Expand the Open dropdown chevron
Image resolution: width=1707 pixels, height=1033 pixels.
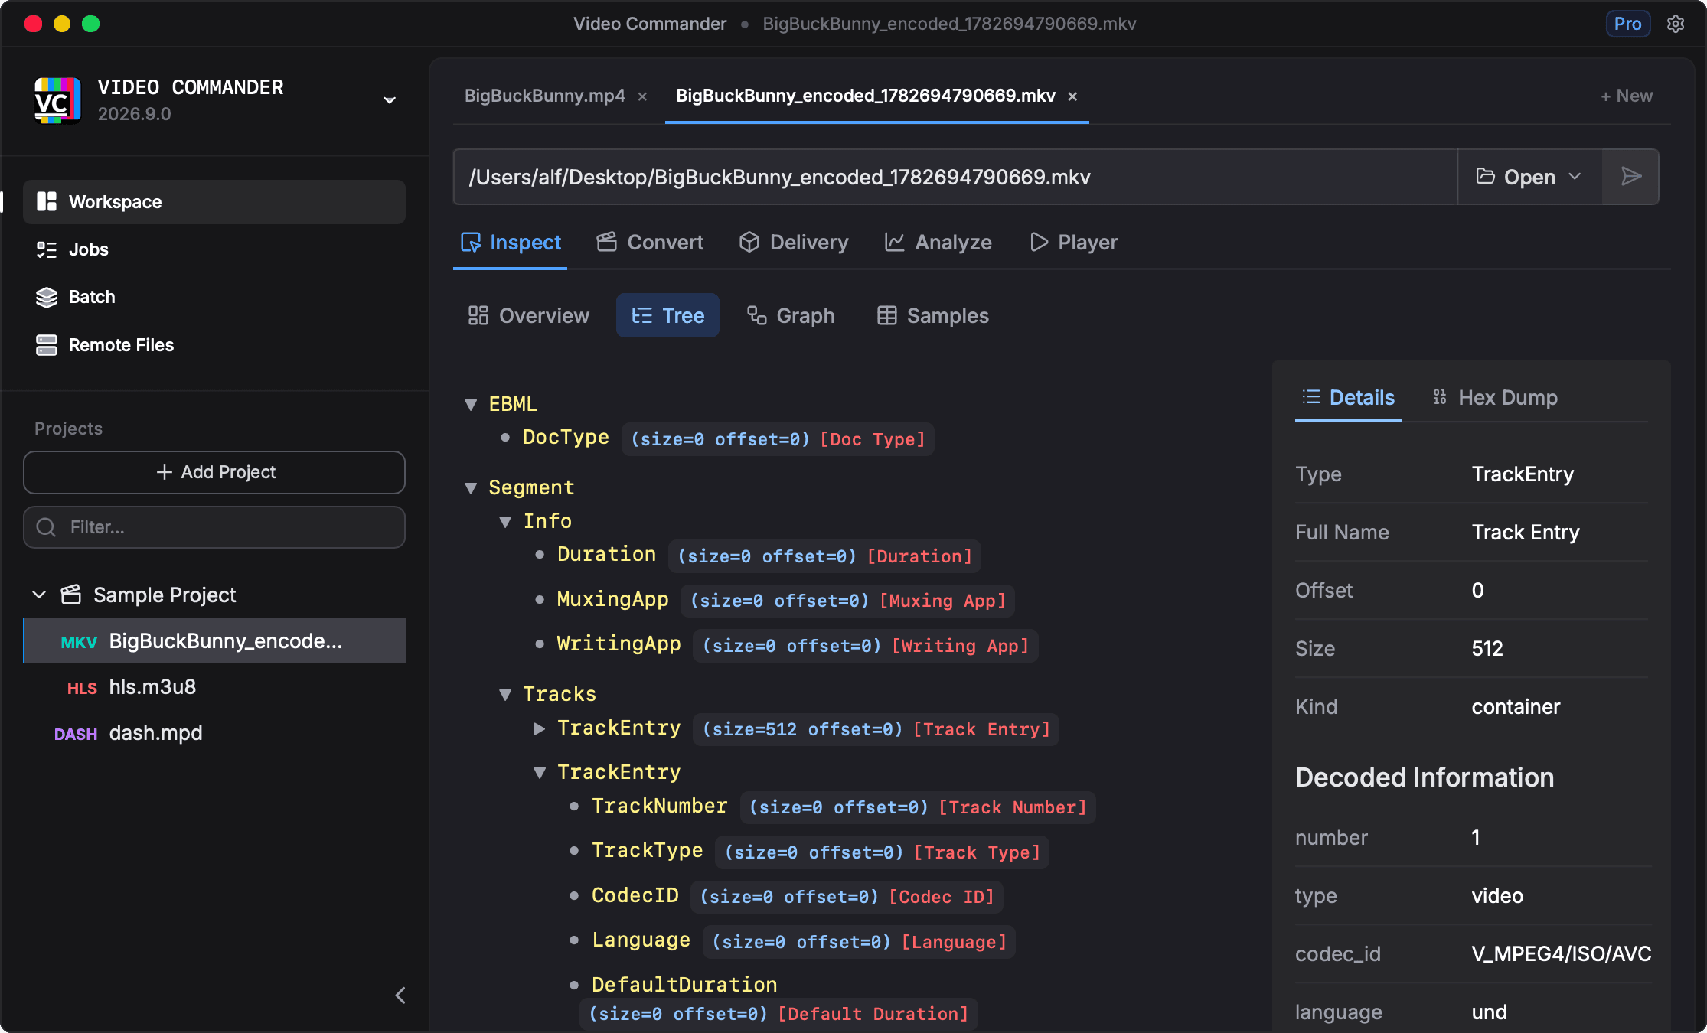coord(1575,177)
